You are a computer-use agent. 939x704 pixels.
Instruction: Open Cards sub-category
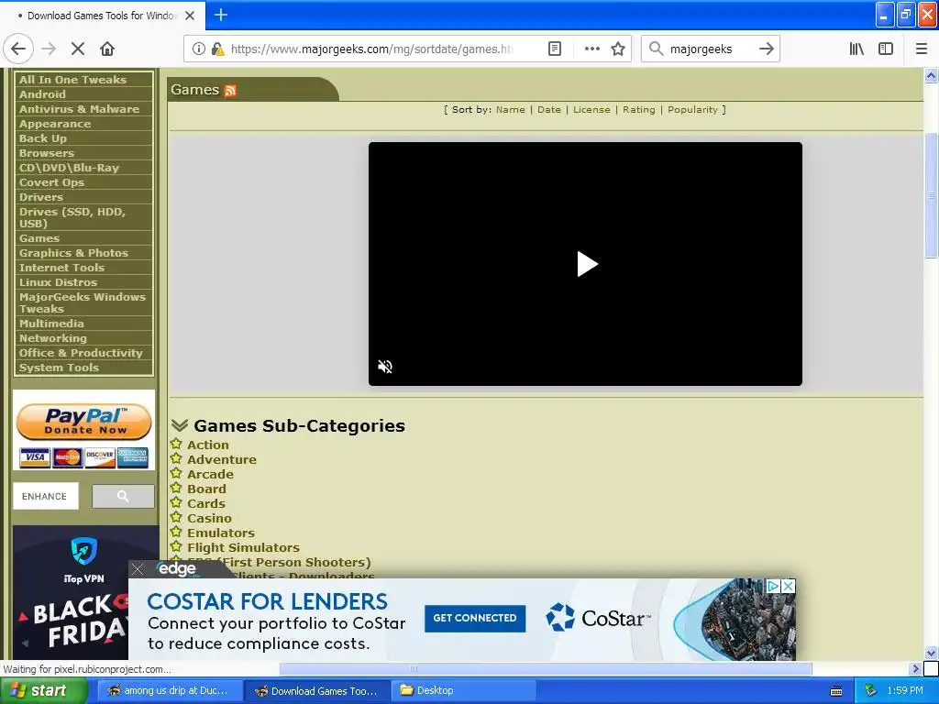coord(206,503)
